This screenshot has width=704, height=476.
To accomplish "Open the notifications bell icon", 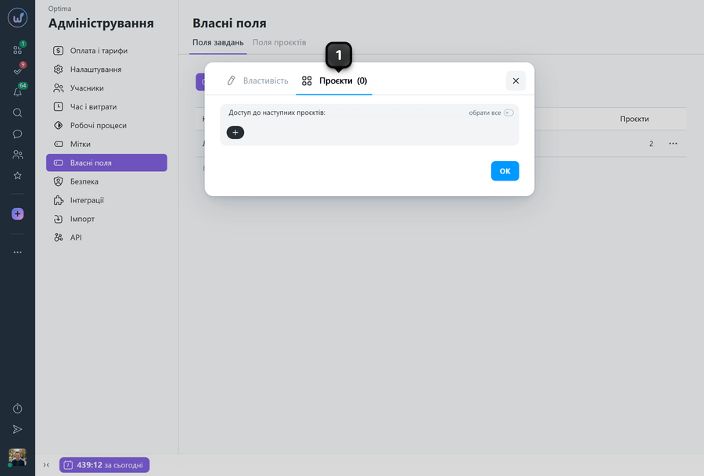I will (x=17, y=92).
